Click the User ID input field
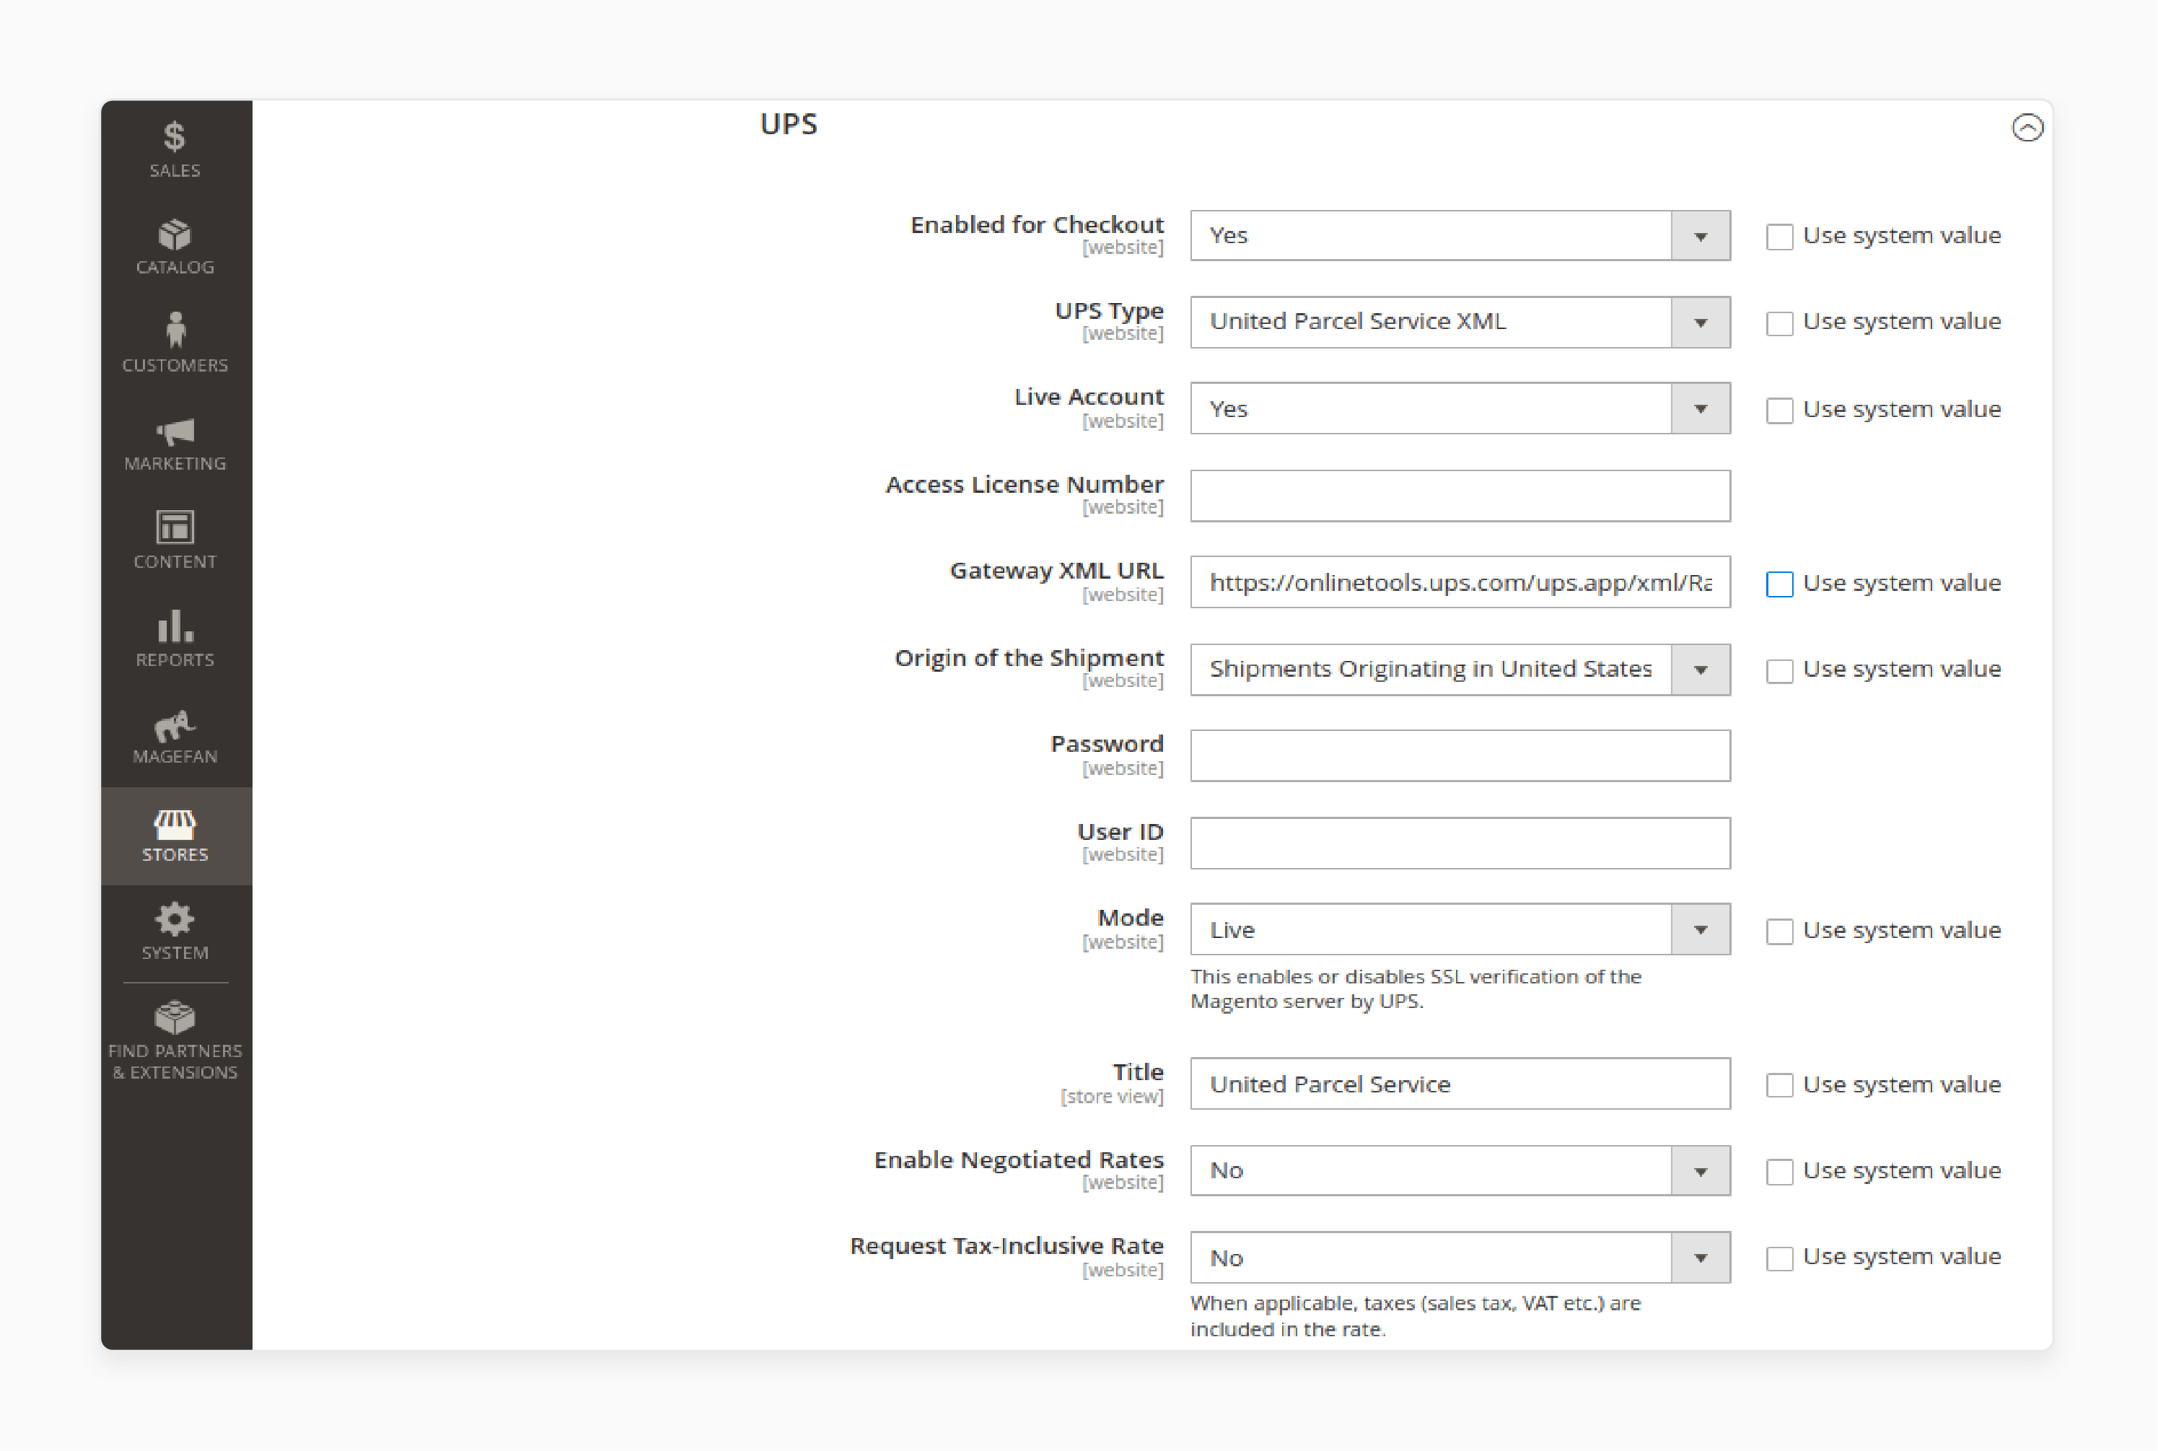The height and width of the screenshot is (1451, 2158). pos(1460,842)
